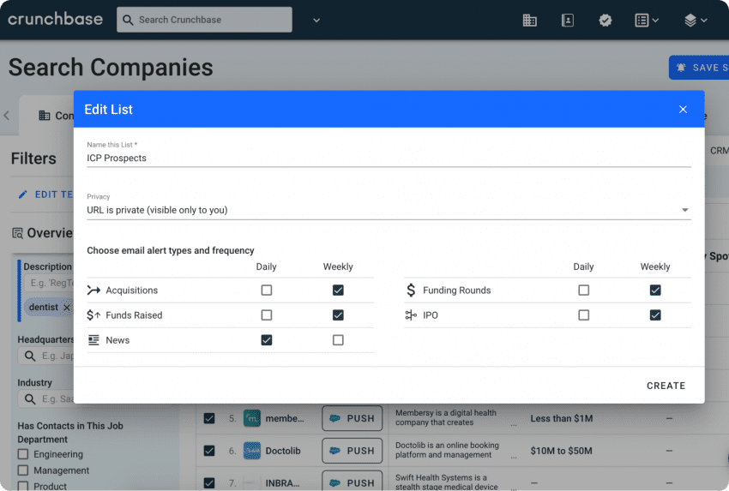Image resolution: width=729 pixels, height=491 pixels.
Task: Click the companies building icon in header
Action: [530, 20]
